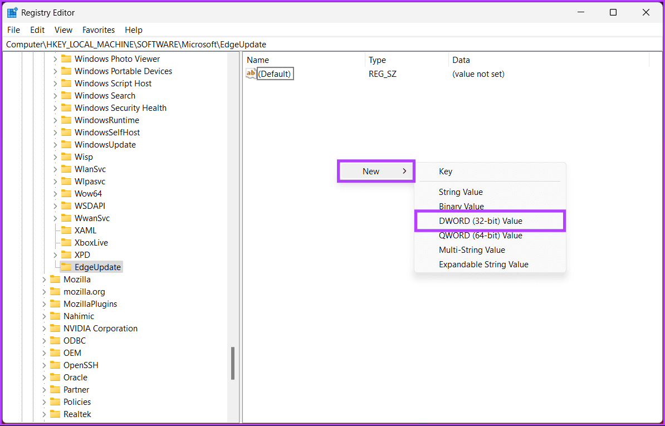Expand the XPD key chevron
Image resolution: width=665 pixels, height=426 pixels.
pos(55,254)
